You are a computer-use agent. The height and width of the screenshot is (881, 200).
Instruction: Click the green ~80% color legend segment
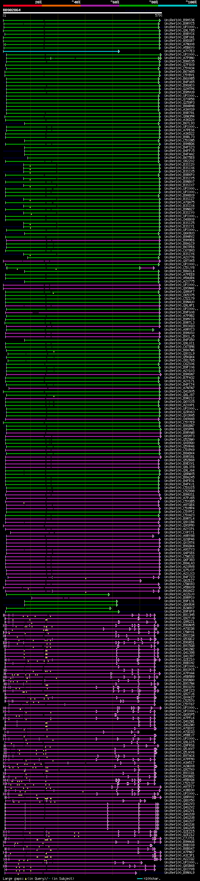point(139,6)
